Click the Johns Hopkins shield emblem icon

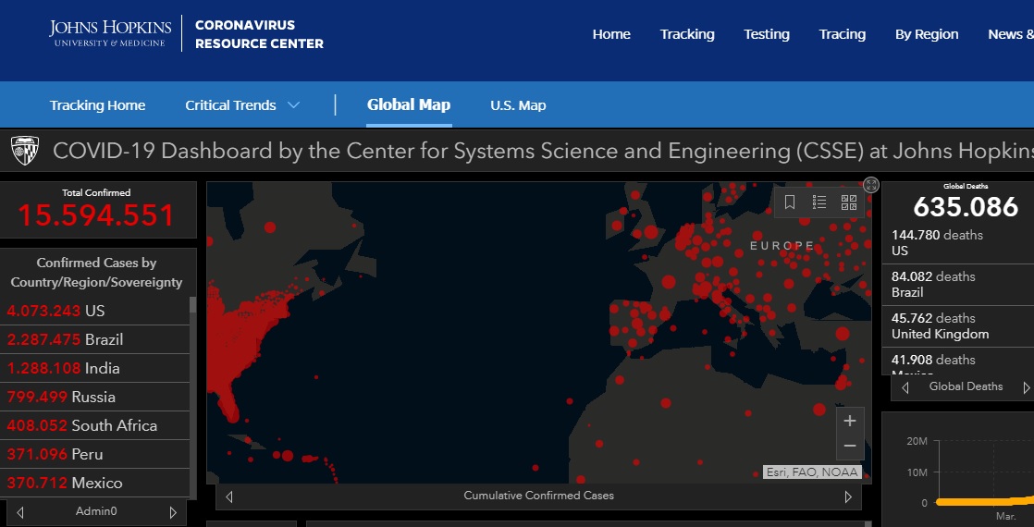[25, 151]
